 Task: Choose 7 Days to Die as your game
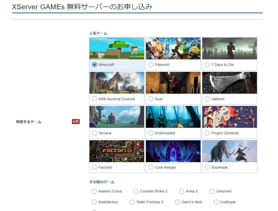point(207,65)
